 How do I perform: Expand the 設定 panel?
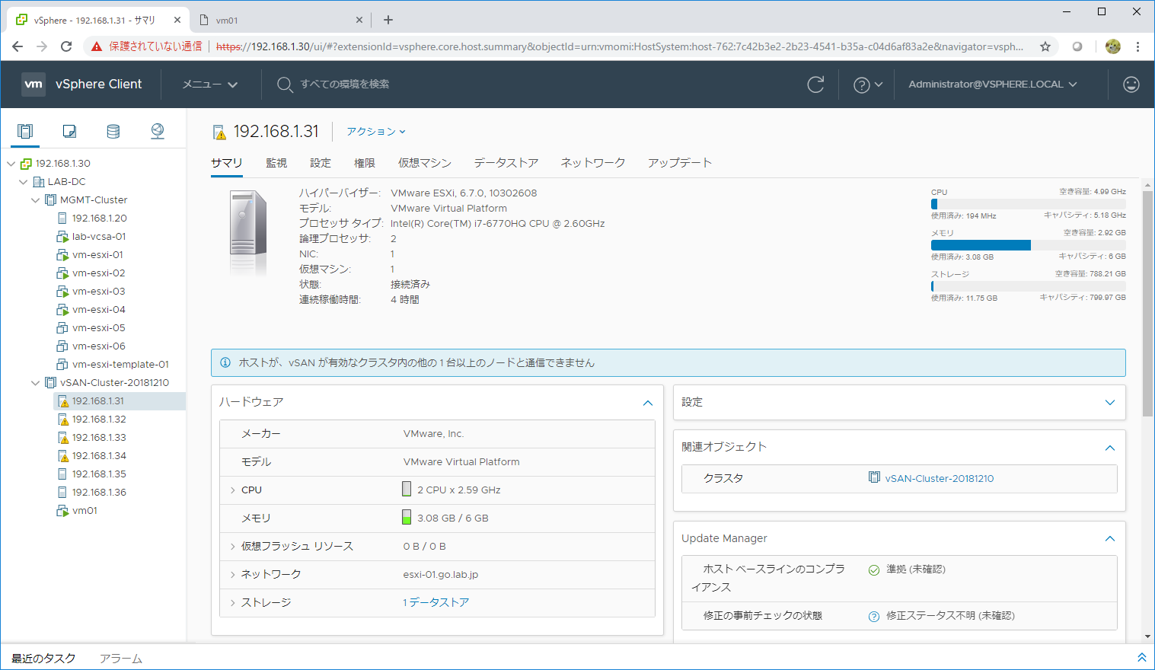click(x=1110, y=403)
